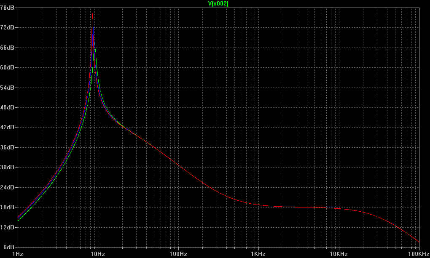The width and height of the screenshot is (430, 258).
Task: Click the 100KHz frequency label
Action: [419, 254]
